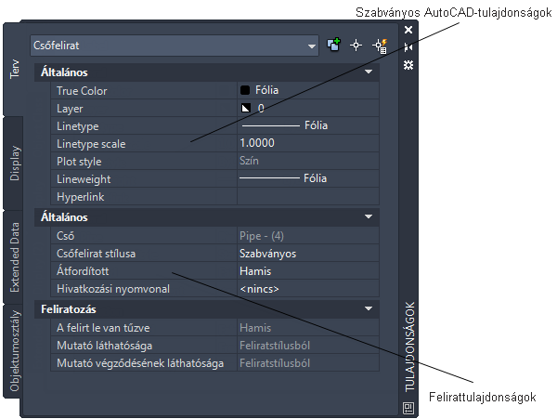Click the Layer 0 color icon

coord(246,108)
